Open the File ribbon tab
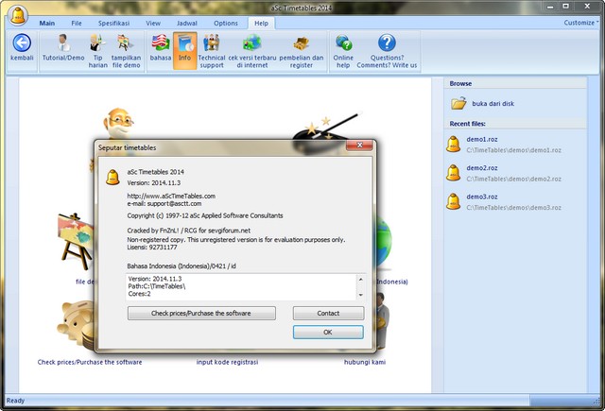 coord(77,23)
